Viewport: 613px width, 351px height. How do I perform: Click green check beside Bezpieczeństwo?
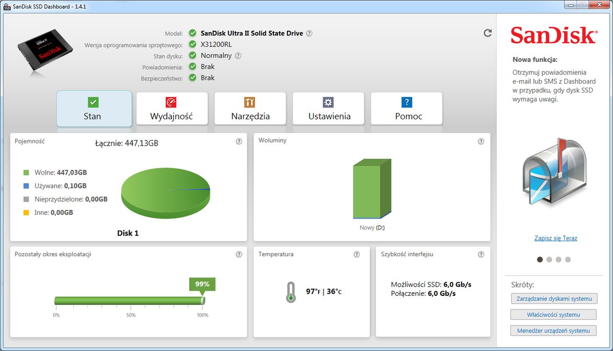[x=193, y=78]
